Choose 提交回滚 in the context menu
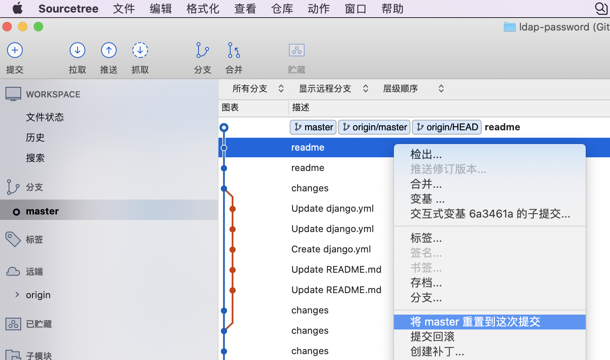This screenshot has width=610, height=360. pyautogui.click(x=490, y=337)
